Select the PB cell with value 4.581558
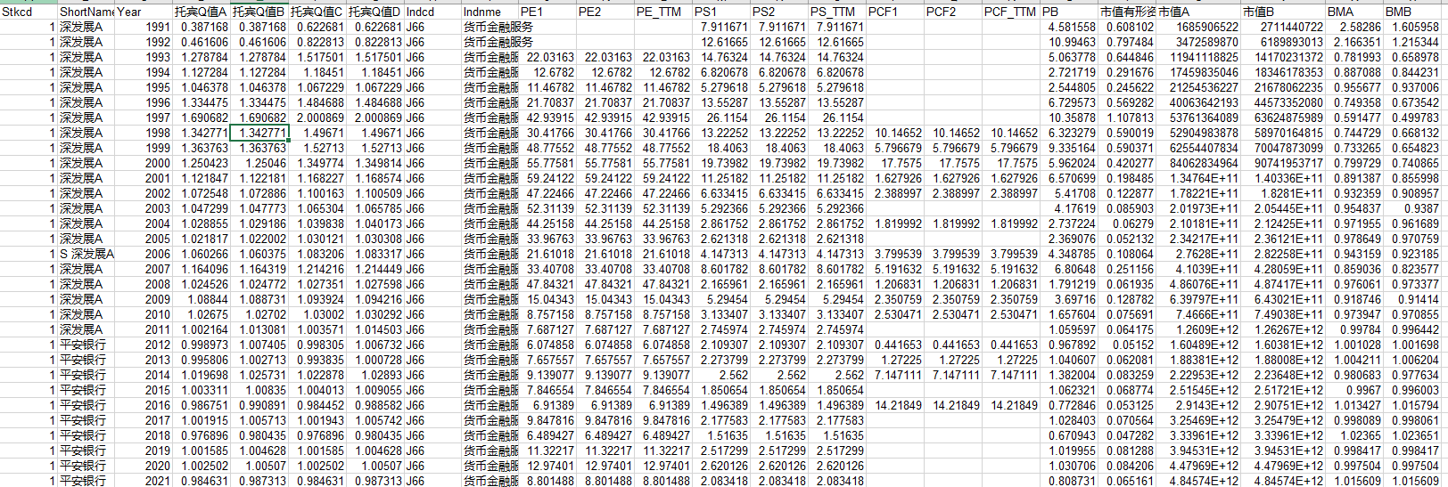 [x=1069, y=27]
